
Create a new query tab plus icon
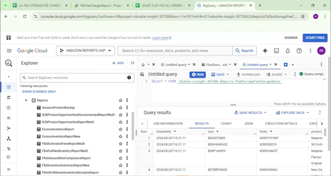[286, 65]
